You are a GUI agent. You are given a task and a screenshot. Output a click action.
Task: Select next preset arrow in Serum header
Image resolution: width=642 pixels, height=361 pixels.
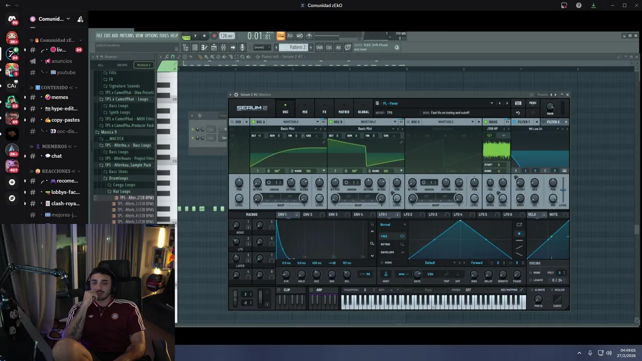pyautogui.click(x=507, y=103)
